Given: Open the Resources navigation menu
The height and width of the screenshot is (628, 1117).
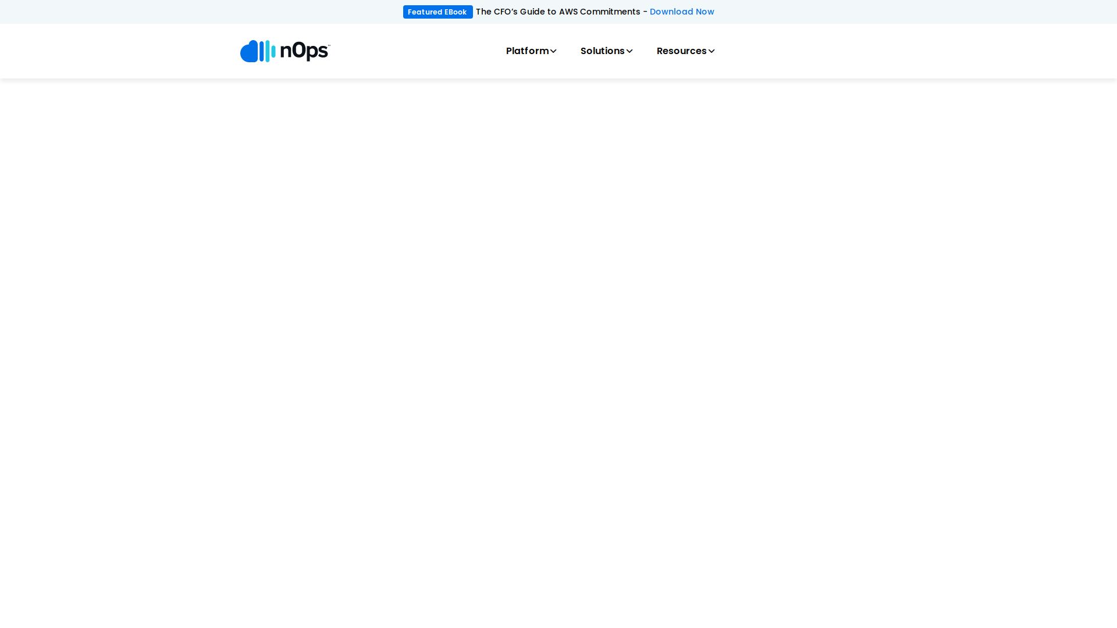Looking at the screenshot, I should tap(681, 51).
